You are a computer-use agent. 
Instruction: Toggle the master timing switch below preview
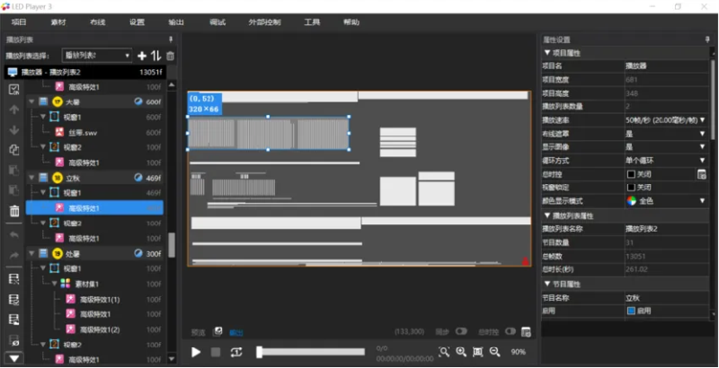click(510, 331)
